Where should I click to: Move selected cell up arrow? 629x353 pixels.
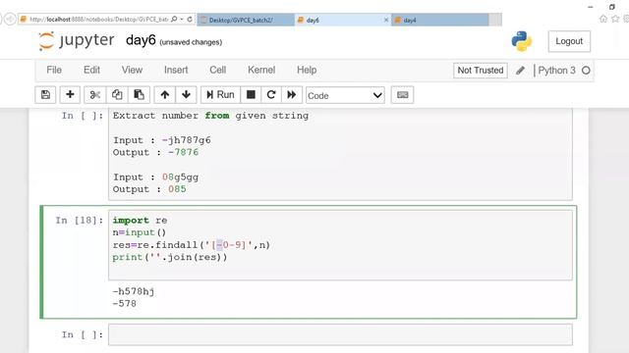tap(165, 95)
